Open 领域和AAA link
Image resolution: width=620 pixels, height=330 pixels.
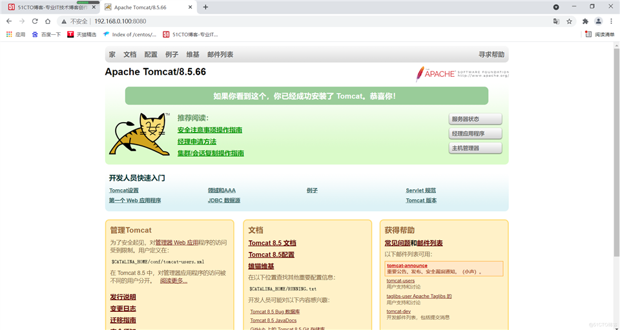click(222, 191)
